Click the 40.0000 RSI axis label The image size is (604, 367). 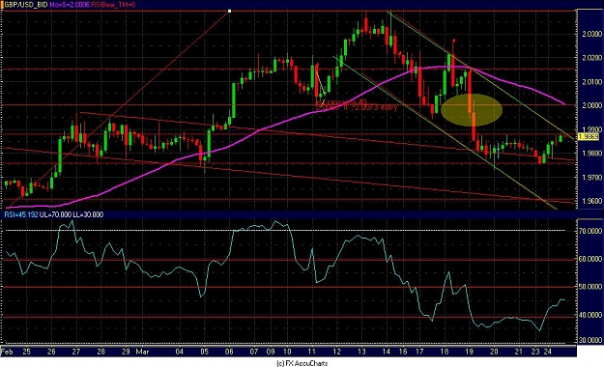tap(590, 315)
